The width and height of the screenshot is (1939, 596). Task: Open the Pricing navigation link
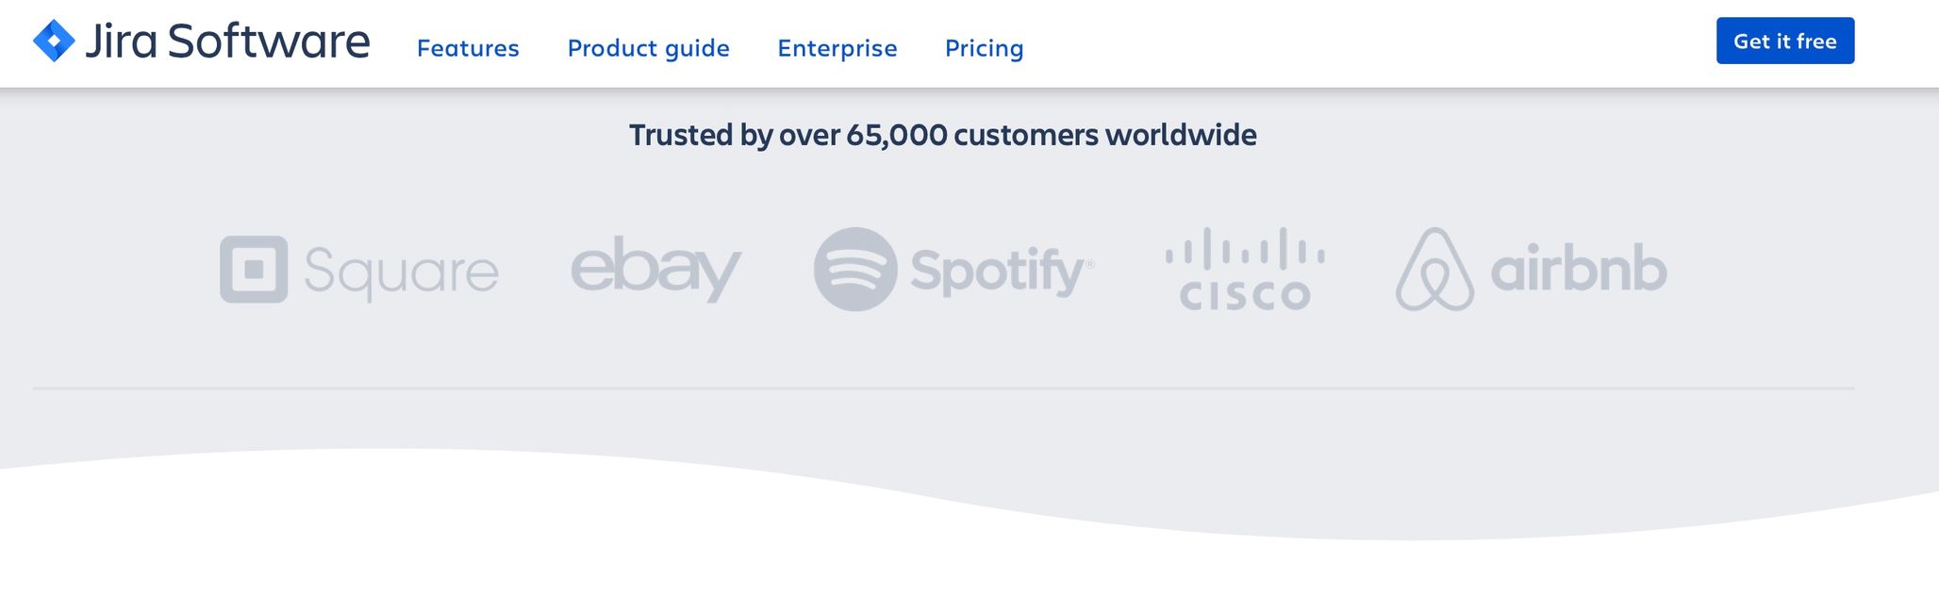point(984,48)
